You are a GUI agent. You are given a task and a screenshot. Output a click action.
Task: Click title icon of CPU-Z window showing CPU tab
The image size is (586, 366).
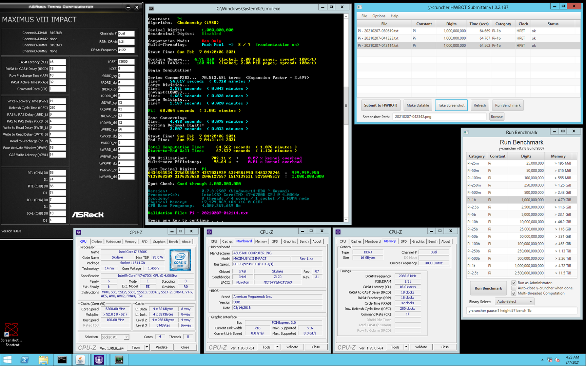pyautogui.click(x=79, y=232)
